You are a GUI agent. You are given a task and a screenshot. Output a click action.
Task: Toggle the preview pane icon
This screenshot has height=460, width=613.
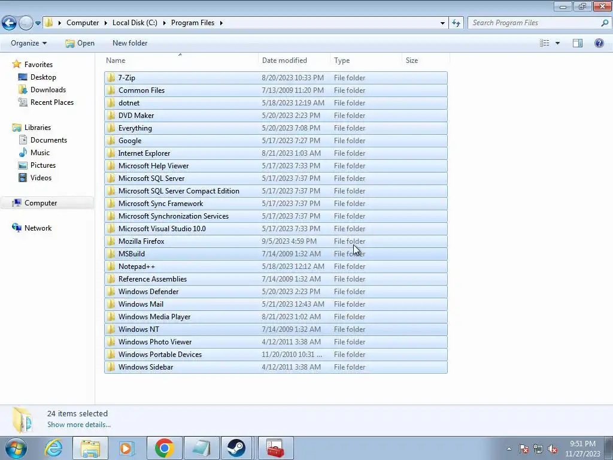(578, 43)
